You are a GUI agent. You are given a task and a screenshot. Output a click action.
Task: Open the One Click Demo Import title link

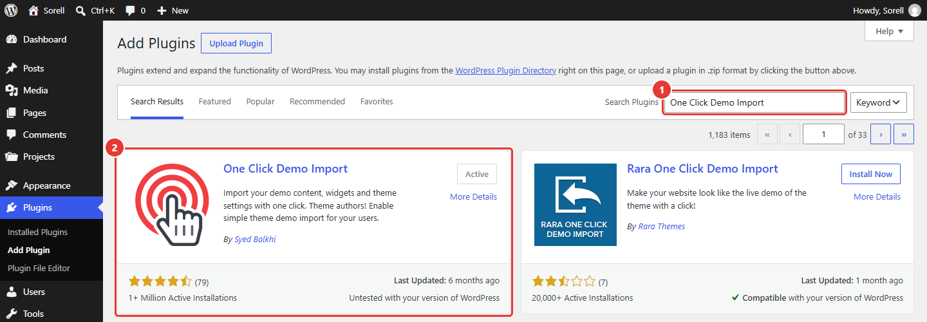click(x=285, y=169)
